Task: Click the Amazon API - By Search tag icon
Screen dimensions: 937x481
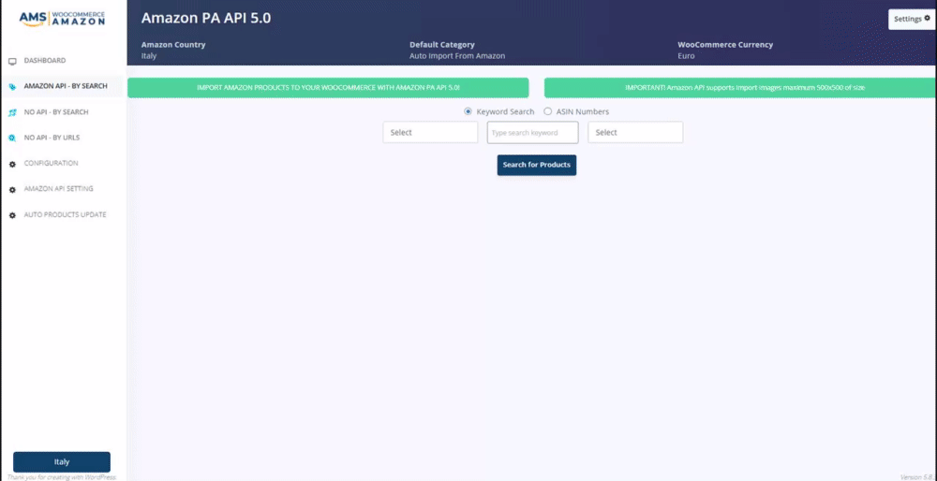Action: tap(12, 86)
